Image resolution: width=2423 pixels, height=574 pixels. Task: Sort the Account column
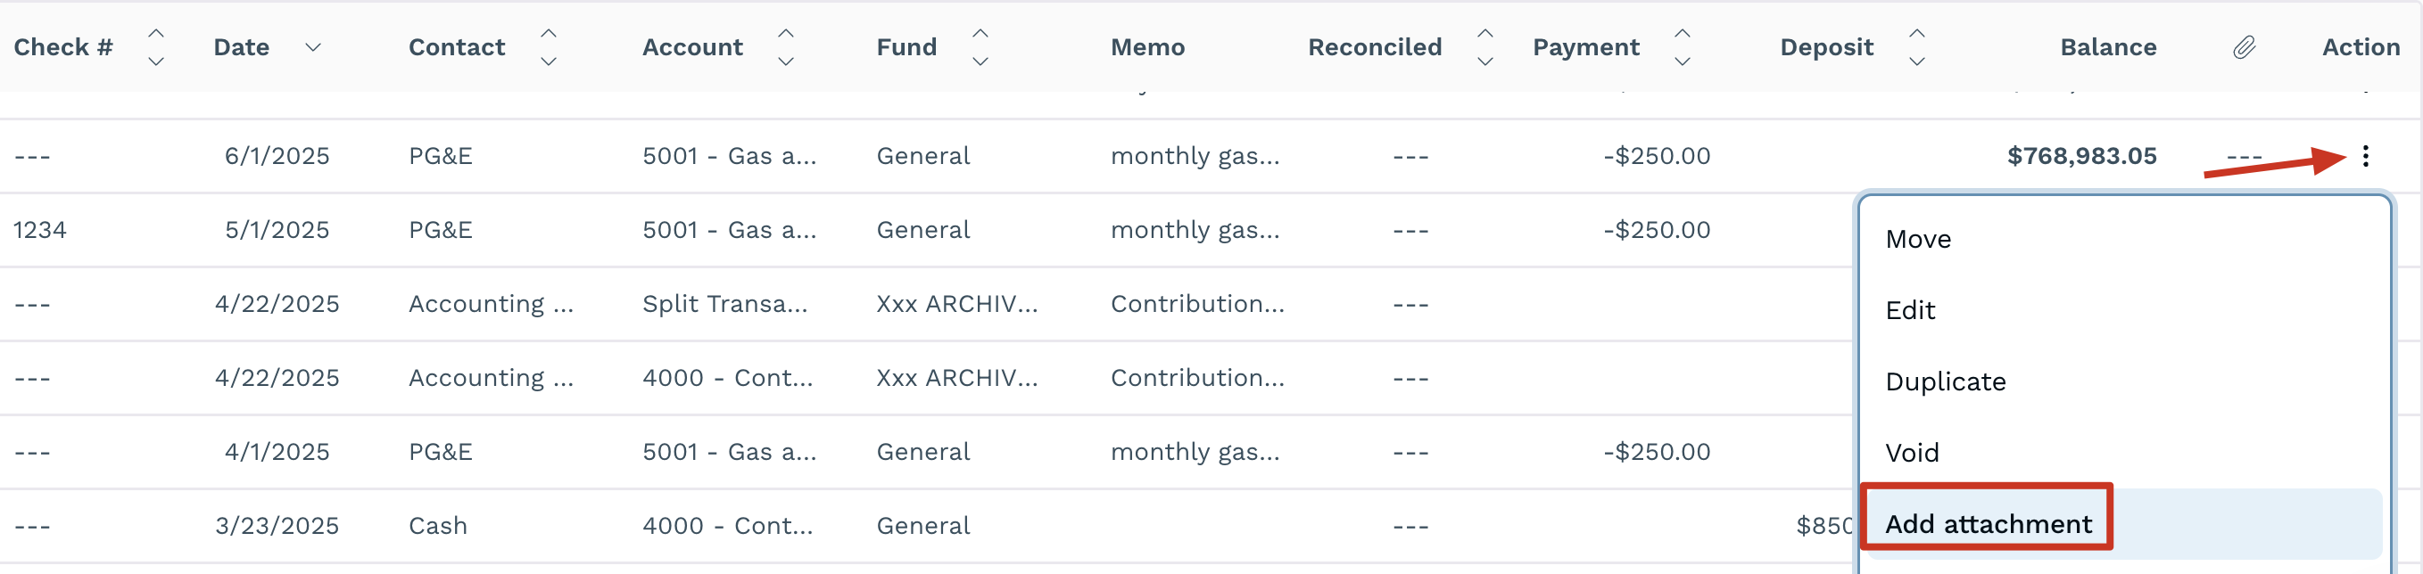tap(785, 47)
